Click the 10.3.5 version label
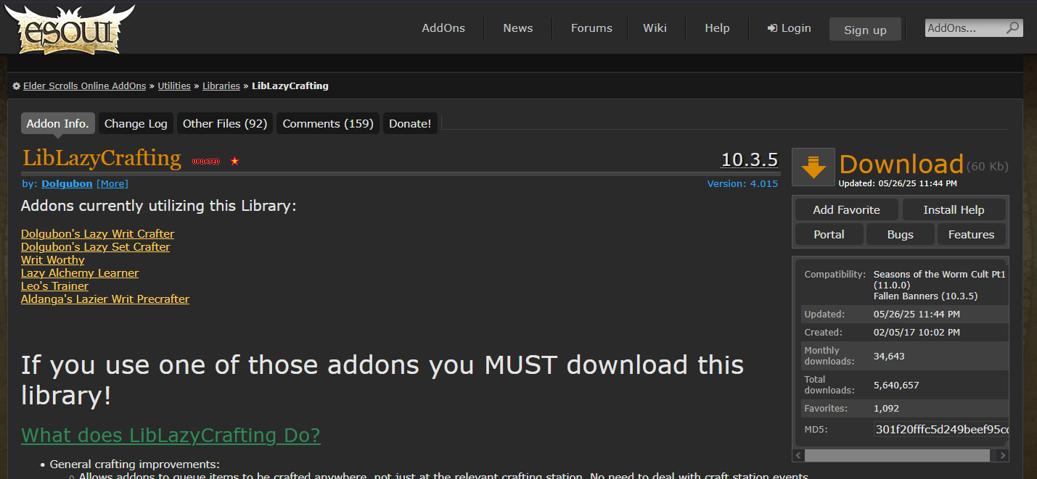The image size is (1037, 479). (750, 160)
